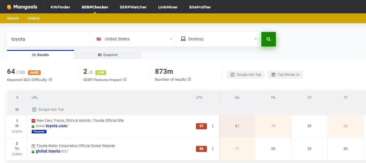The width and height of the screenshot is (366, 163).
Task: Toggle the crossed eye icon for result 2
Action: (17, 148)
